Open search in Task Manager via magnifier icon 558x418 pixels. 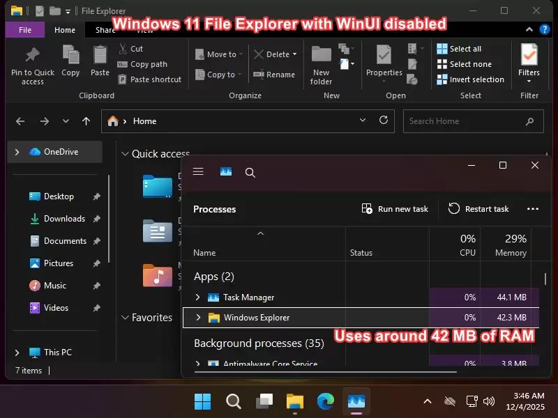click(250, 172)
